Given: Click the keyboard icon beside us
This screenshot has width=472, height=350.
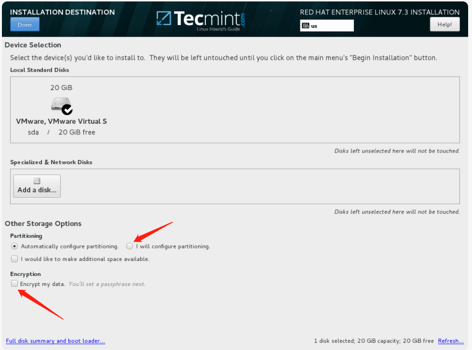Looking at the screenshot, I should (306, 26).
